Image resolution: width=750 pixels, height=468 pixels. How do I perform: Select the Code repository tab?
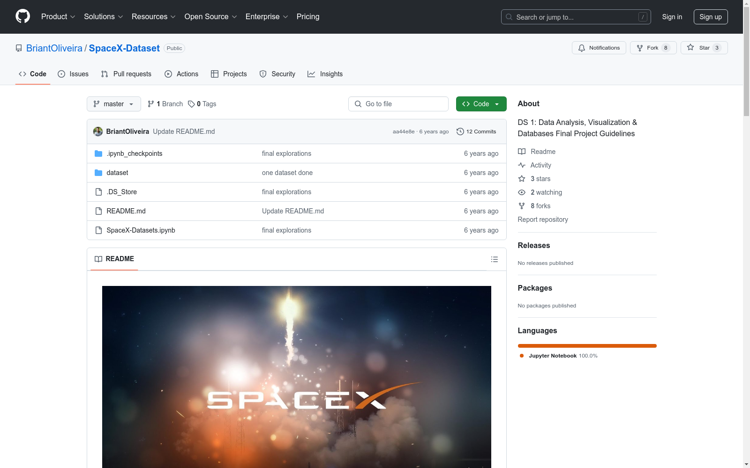33,74
